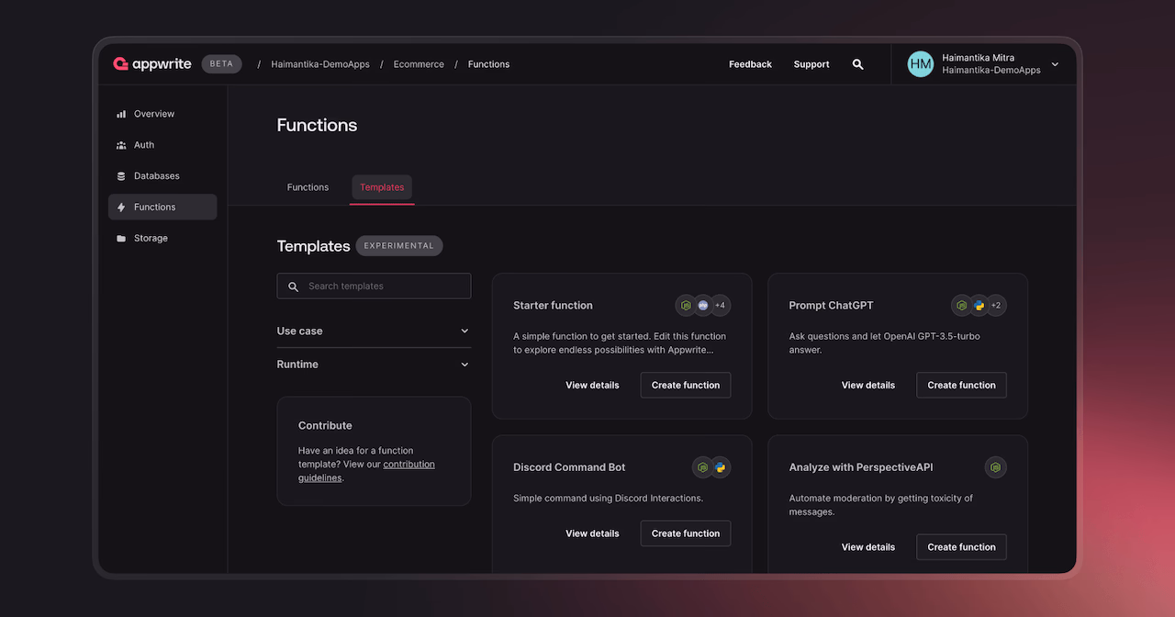This screenshot has height=617, width=1175.
Task: Click the Storage folder icon
Action: [121, 239]
